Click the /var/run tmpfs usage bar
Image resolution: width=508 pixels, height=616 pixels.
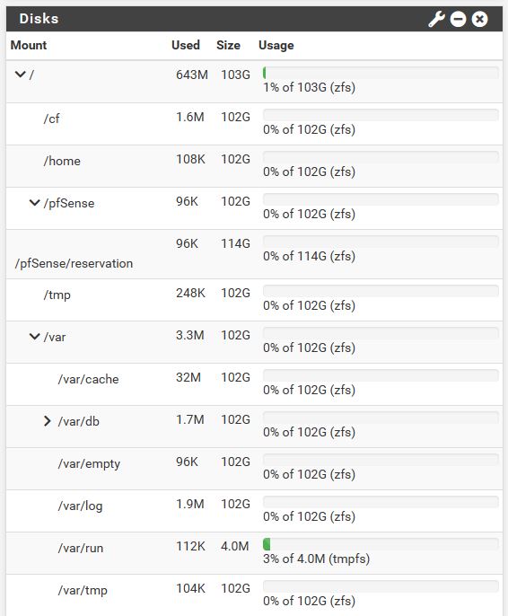coord(381,544)
